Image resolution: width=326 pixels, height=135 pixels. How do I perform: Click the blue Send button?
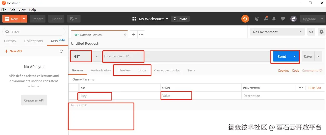point(282,56)
